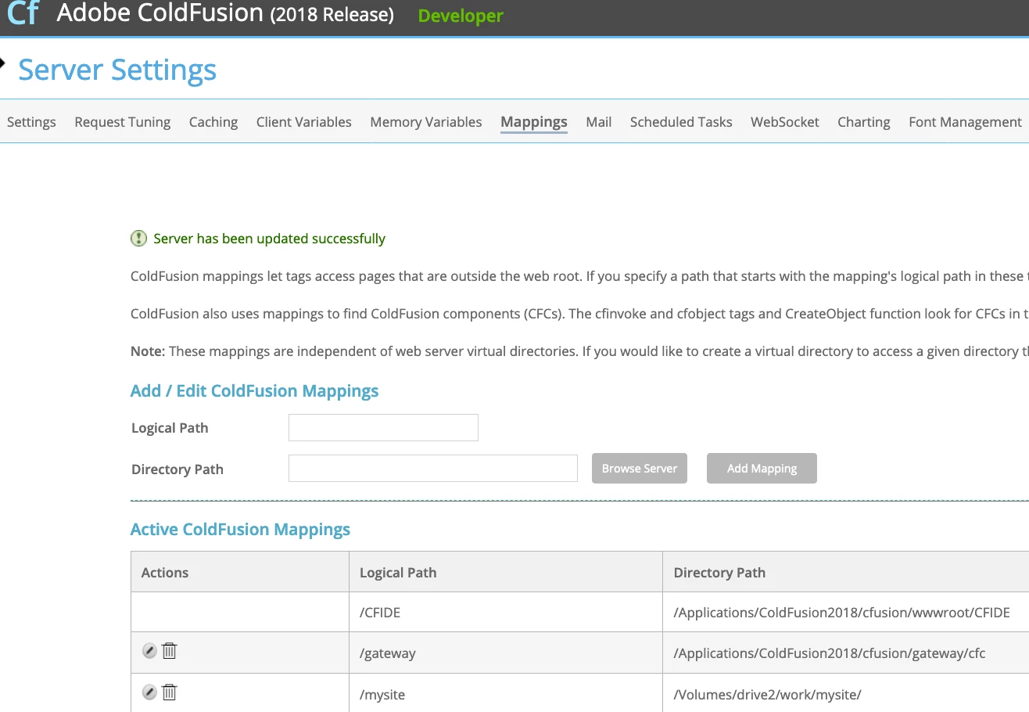1029x712 pixels.
Task: Edit the /gateway mapping with pencil icon
Action: 149,651
